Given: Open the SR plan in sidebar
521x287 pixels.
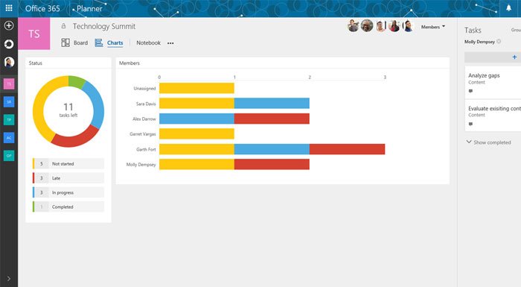Looking at the screenshot, I should pyautogui.click(x=9, y=102).
